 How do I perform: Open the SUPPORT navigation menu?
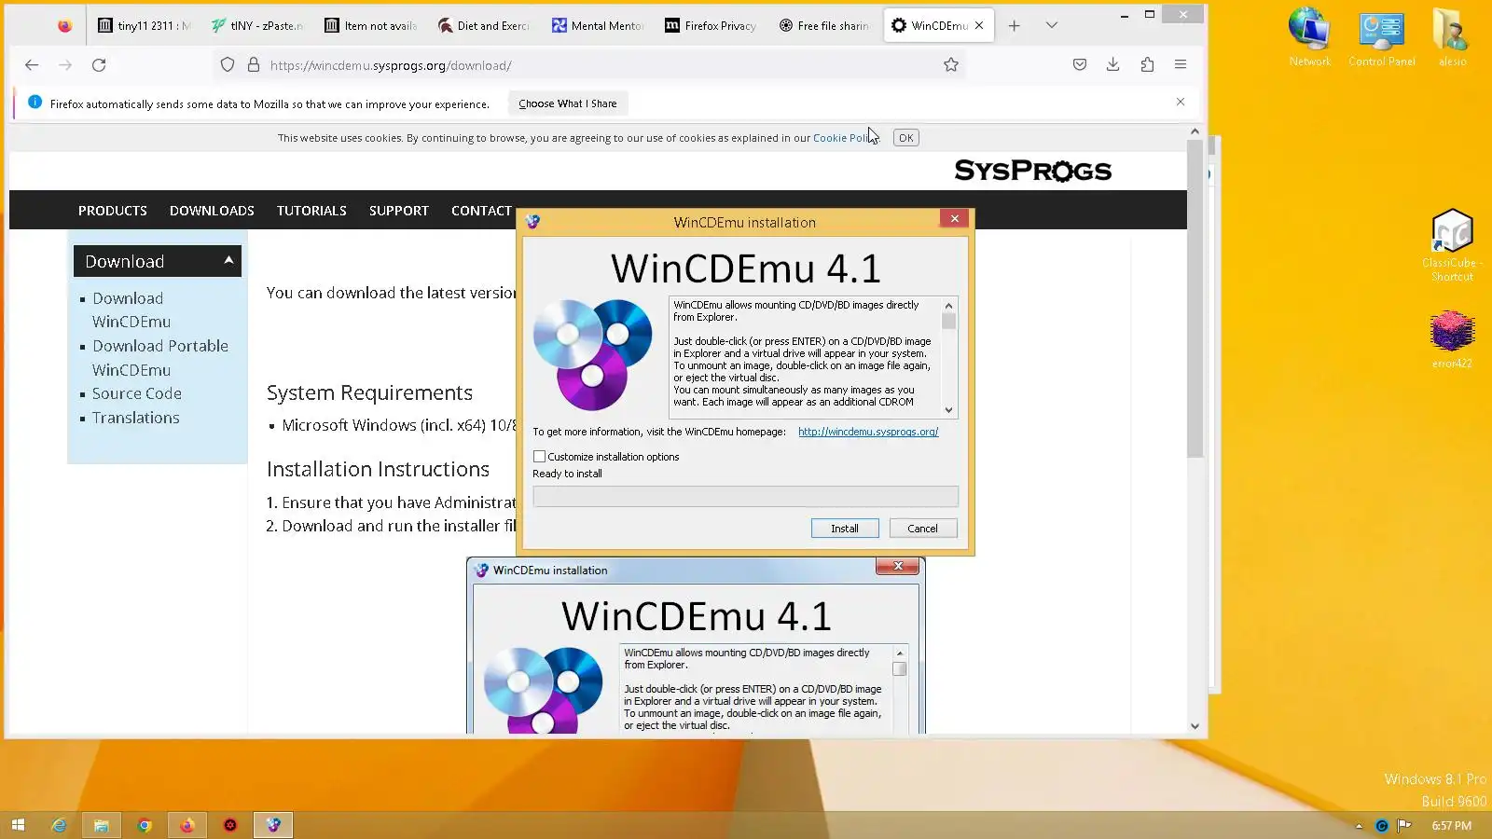click(x=399, y=211)
